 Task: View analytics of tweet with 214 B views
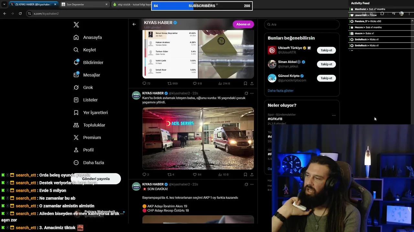(x=224, y=83)
